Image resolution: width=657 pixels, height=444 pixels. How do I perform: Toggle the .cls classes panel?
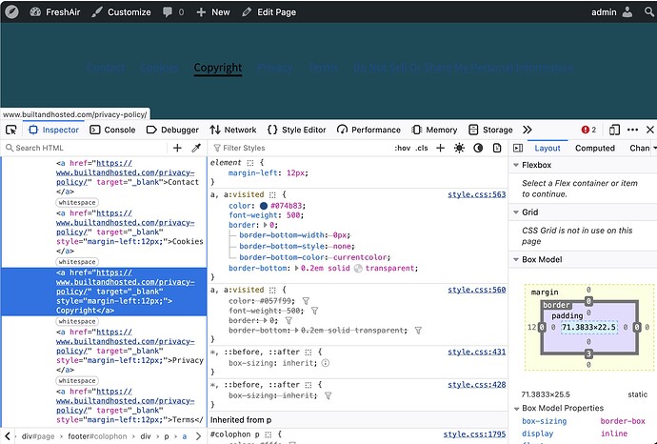422,148
